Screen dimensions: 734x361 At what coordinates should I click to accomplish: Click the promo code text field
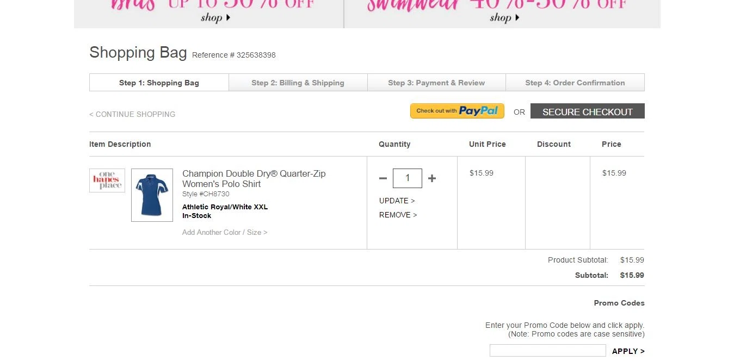548,351
